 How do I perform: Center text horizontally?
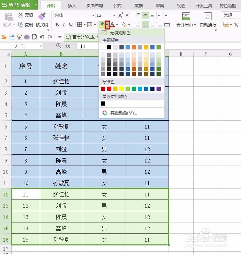tap(146, 25)
